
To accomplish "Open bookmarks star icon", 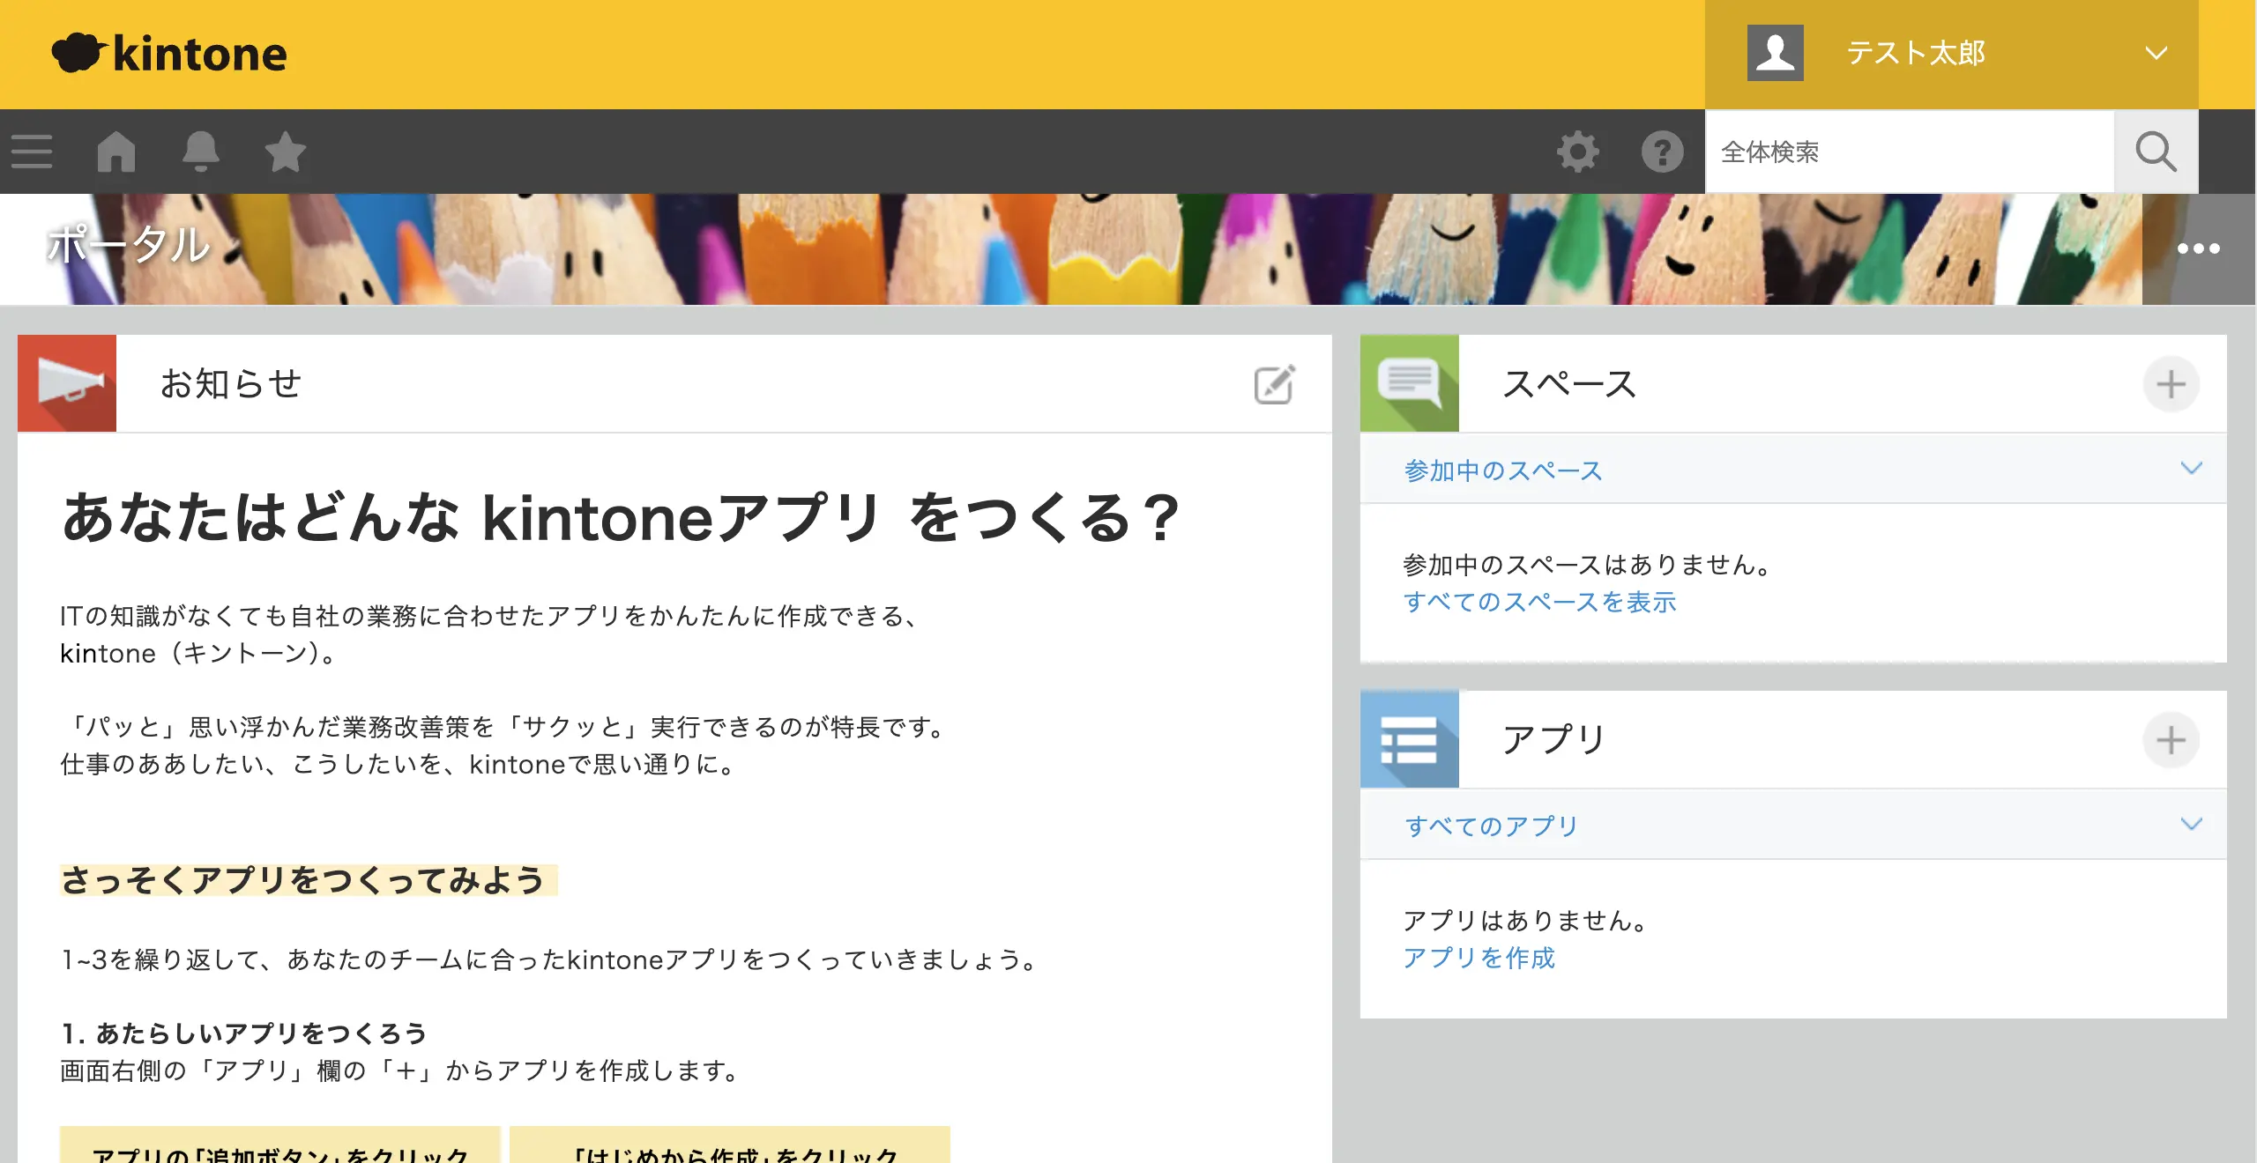I will coord(285,152).
